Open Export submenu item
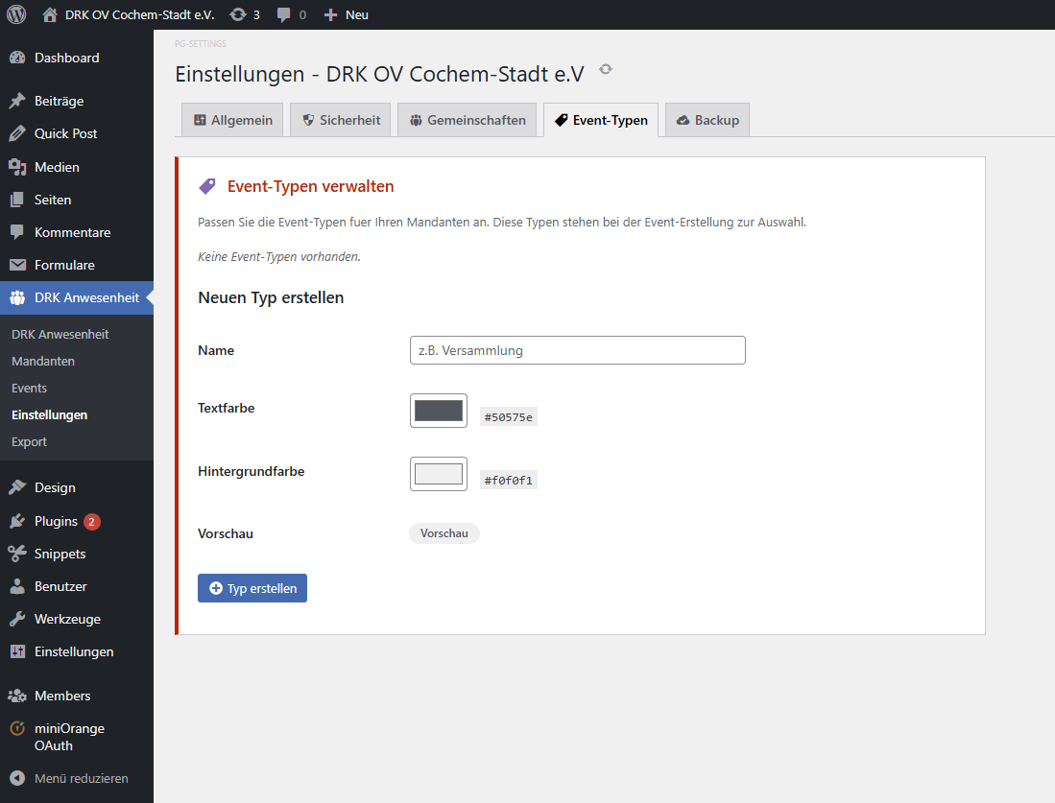 [x=29, y=442]
